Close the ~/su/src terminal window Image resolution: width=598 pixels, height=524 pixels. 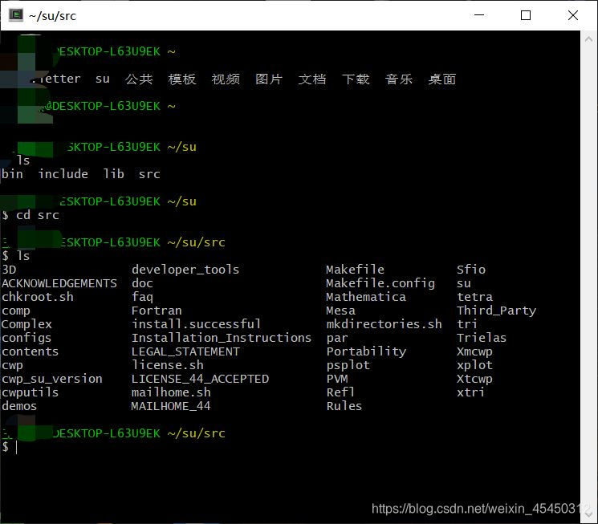point(573,15)
